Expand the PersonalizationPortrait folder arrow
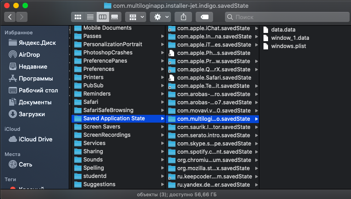 coord(163,44)
